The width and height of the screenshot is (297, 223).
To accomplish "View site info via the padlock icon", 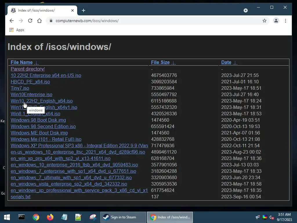I will pyautogui.click(x=51, y=21).
